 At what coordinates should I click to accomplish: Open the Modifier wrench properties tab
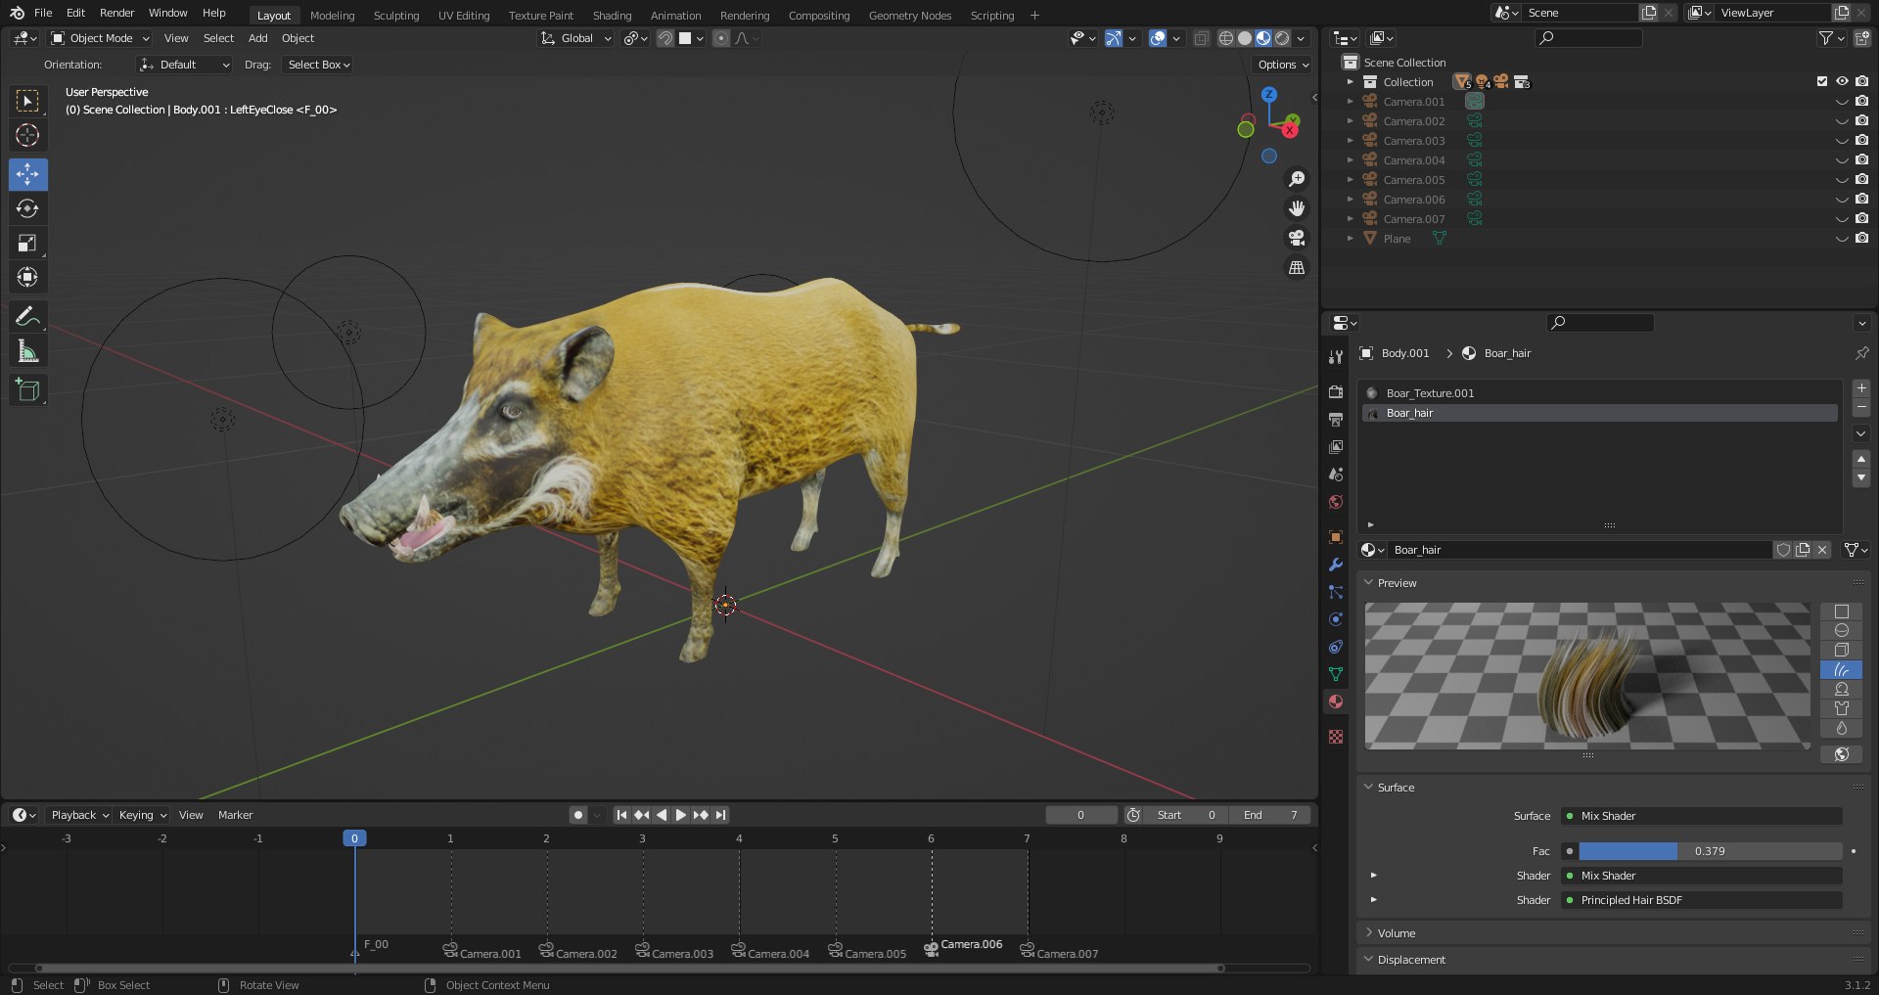(x=1336, y=565)
